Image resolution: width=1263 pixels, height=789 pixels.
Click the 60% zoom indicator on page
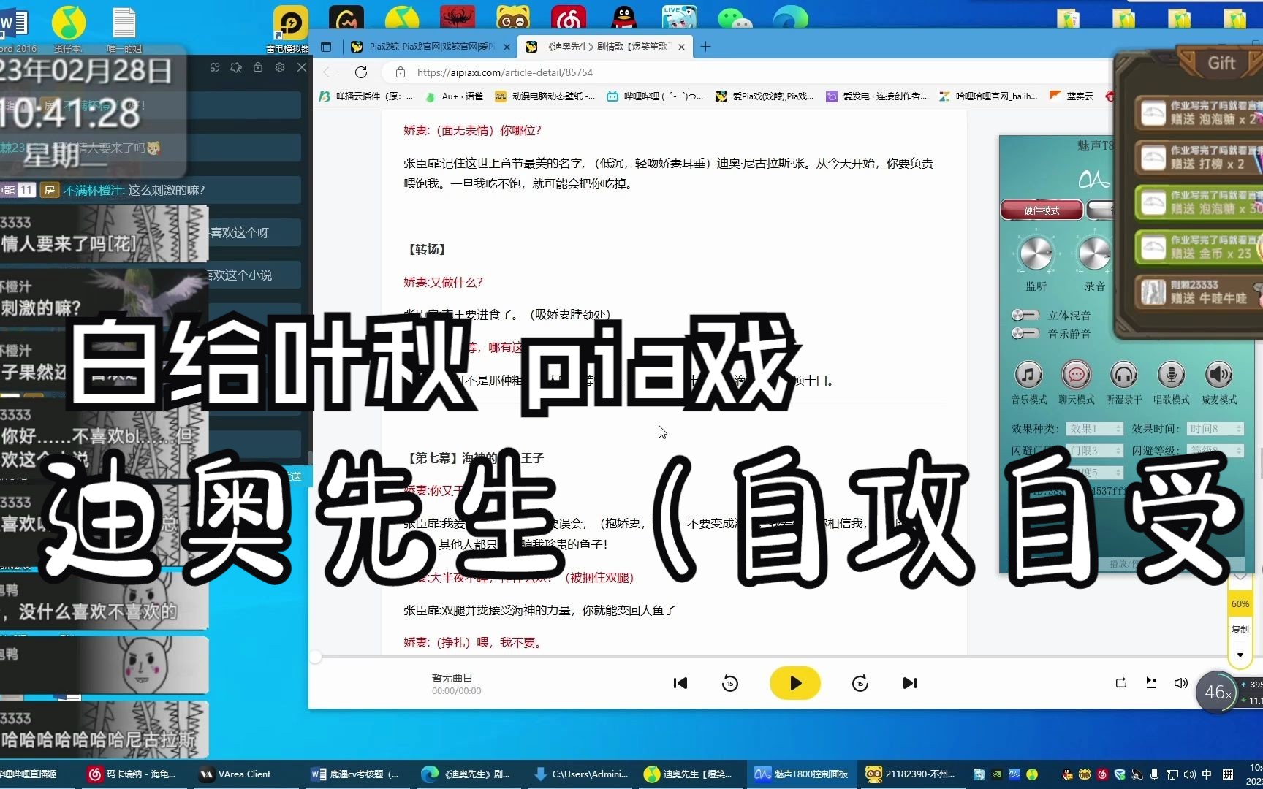click(x=1240, y=604)
